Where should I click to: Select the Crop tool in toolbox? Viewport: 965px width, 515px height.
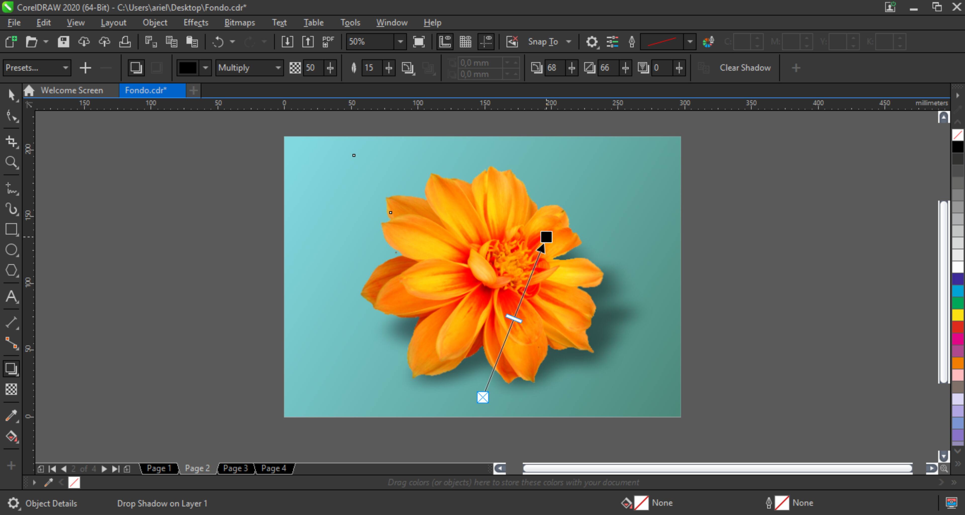(11, 142)
